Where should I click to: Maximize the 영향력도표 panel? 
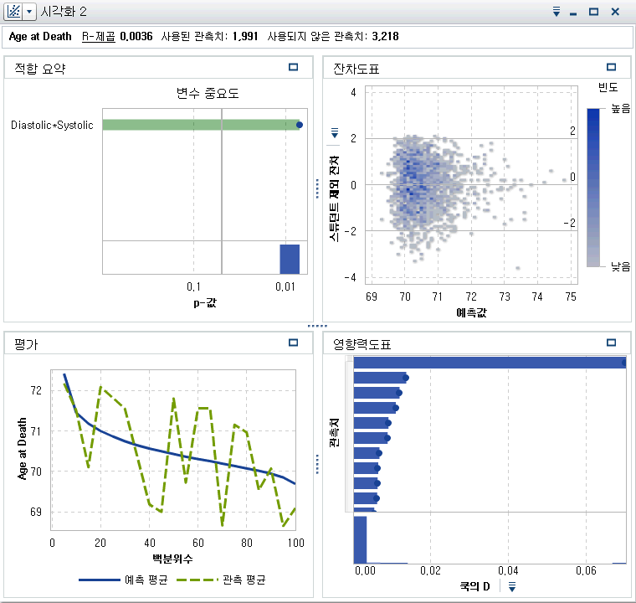[611, 343]
